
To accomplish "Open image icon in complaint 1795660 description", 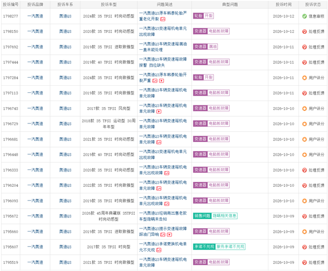I will [x=163, y=234].
